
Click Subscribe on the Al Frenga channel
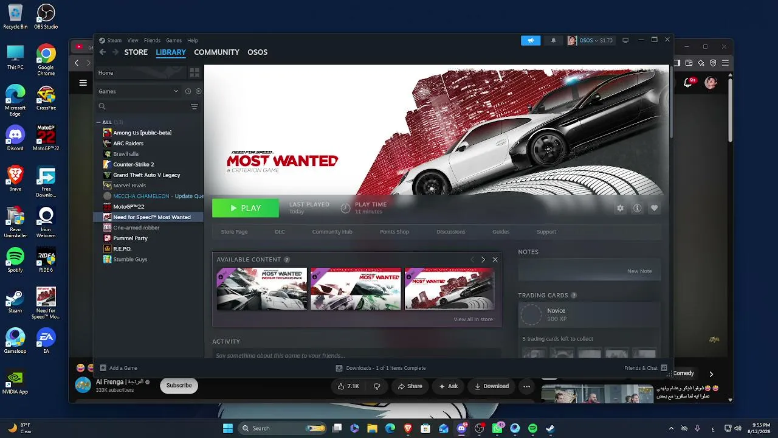179,385
